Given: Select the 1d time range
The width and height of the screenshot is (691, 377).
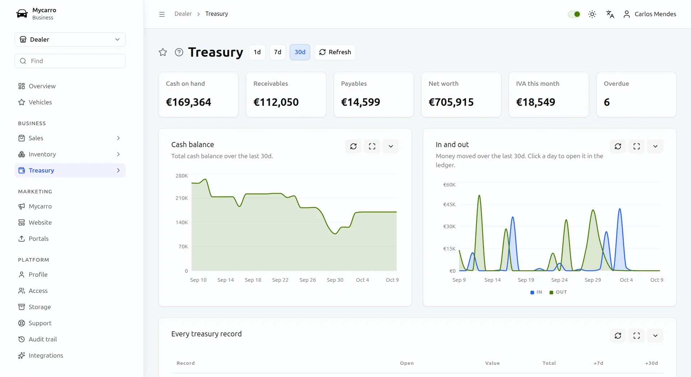Looking at the screenshot, I should point(257,52).
